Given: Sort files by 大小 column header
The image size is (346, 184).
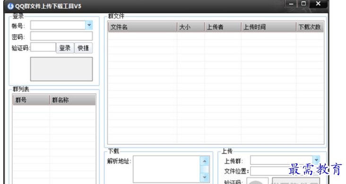Looking at the screenshot, I should click(x=191, y=27).
